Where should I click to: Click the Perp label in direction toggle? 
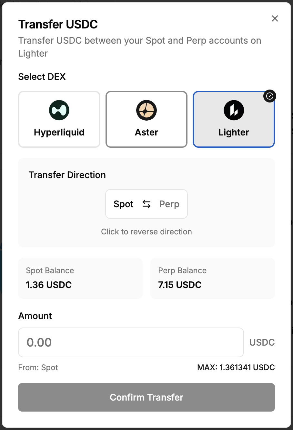pyautogui.click(x=169, y=204)
